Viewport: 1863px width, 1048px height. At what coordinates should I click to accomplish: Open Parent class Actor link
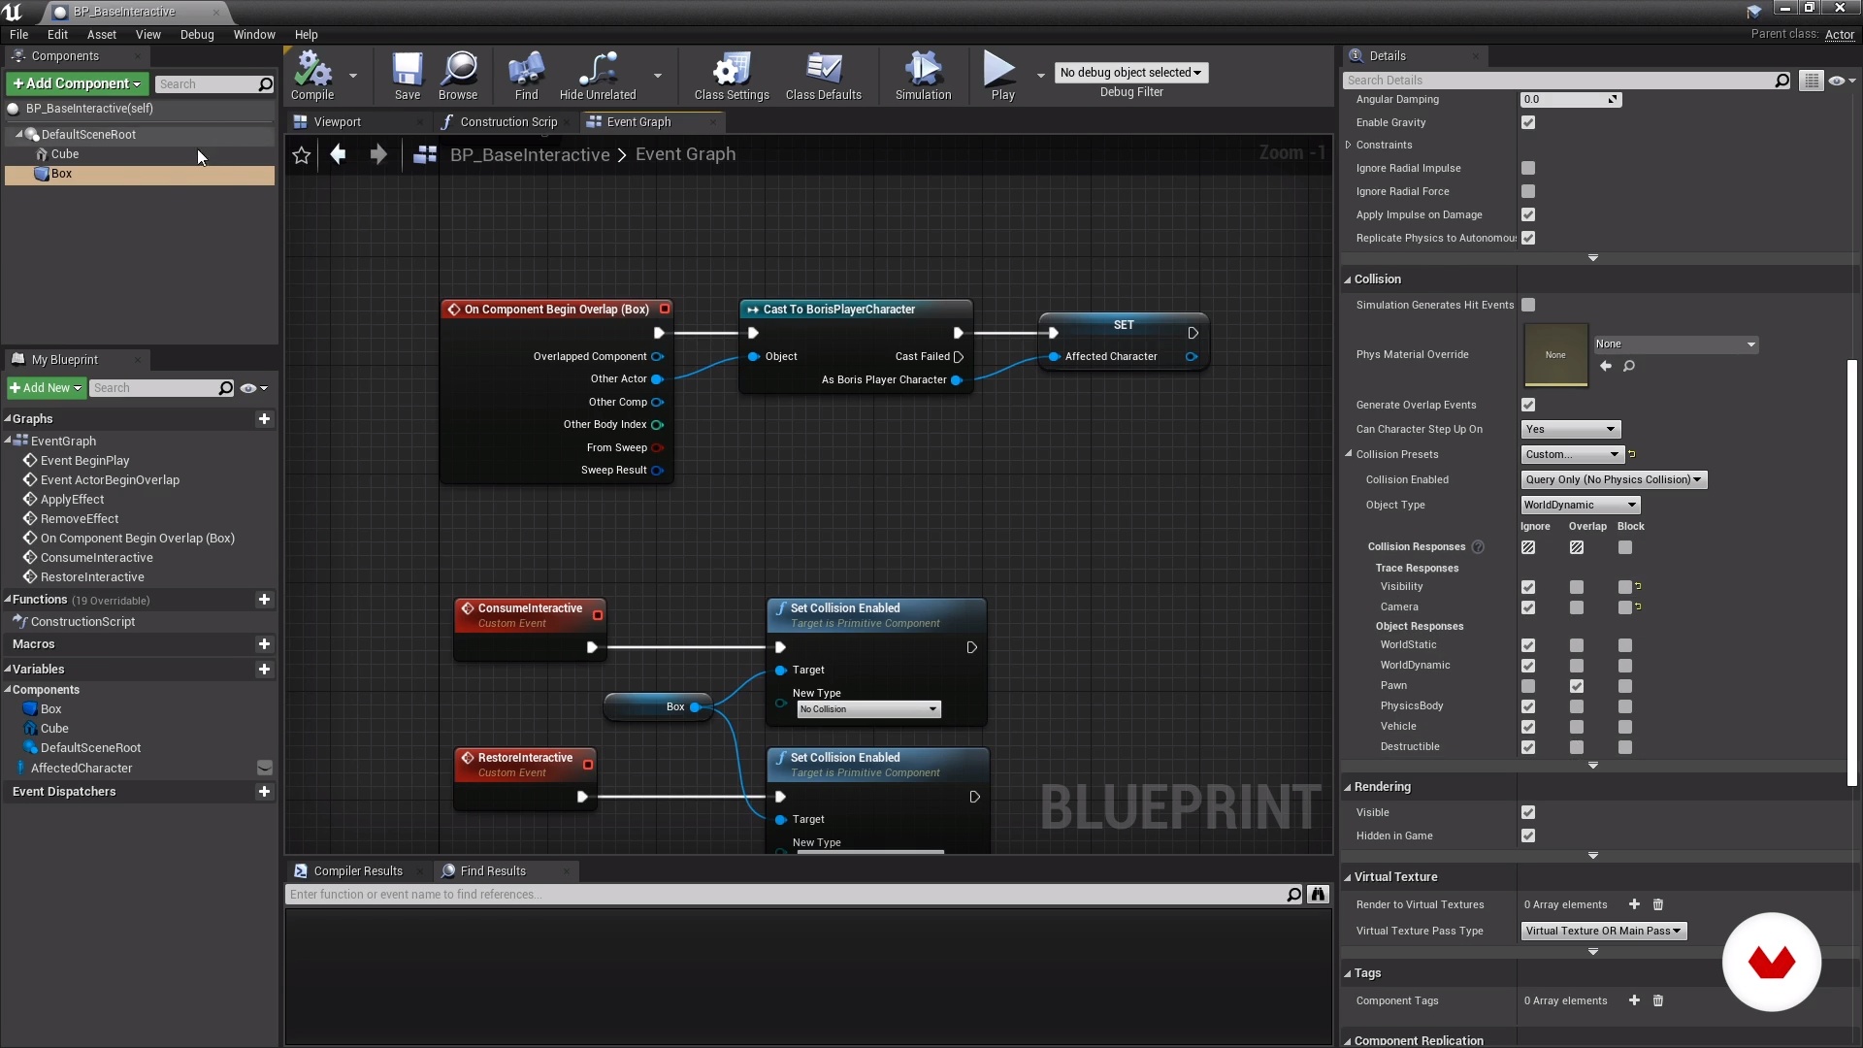pos(1839,35)
